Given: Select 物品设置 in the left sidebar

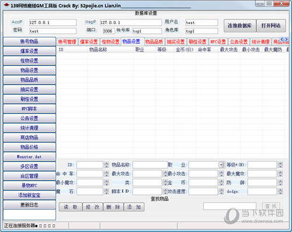Looking at the screenshot, I should click(29, 70).
